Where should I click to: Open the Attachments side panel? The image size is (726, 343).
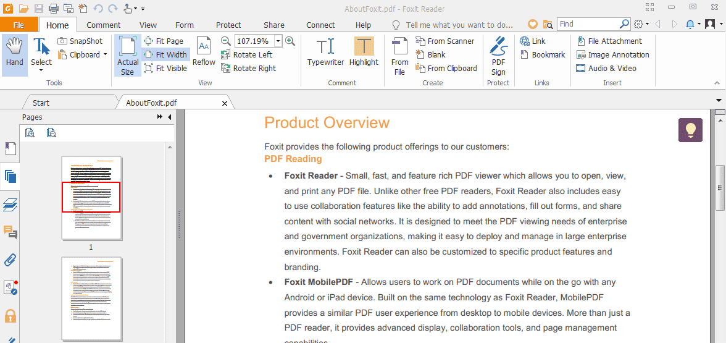(10, 260)
